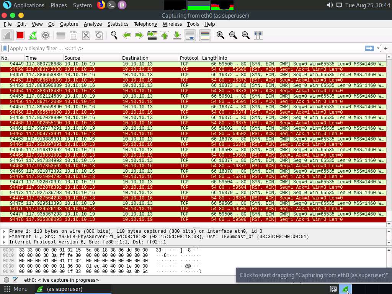Image resolution: width=392 pixels, height=294 pixels.
Task: Apply the display filter arrow button
Action: pos(369,48)
